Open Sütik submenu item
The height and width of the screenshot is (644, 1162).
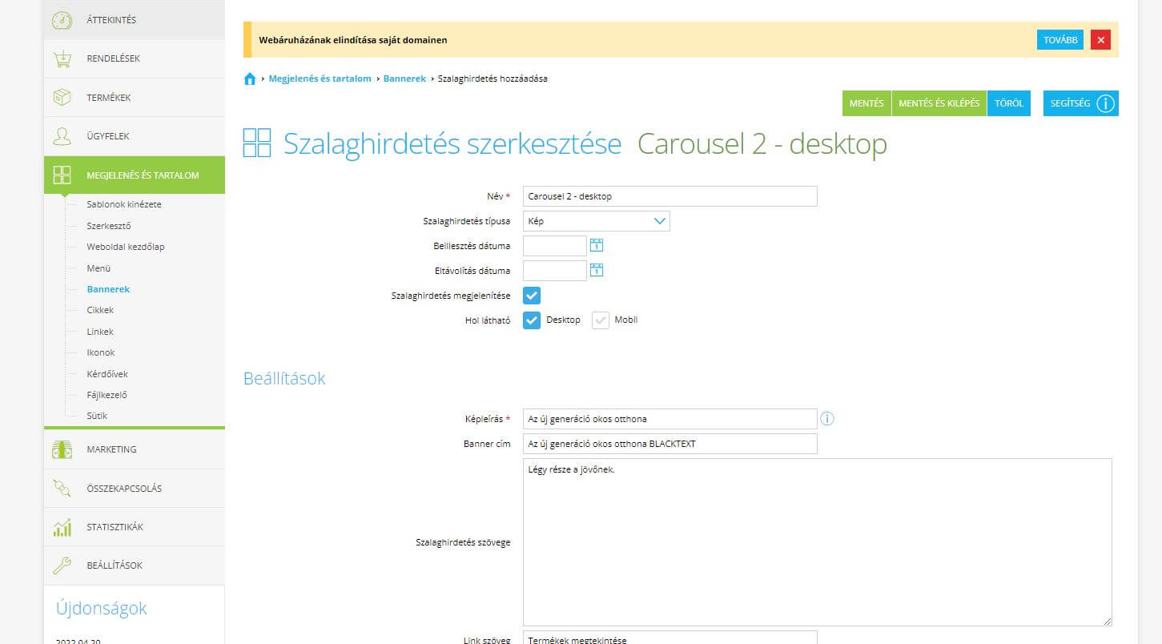[97, 416]
